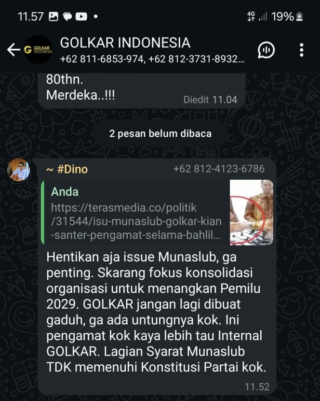Start a group voice chat
Image resolution: width=320 pixels, height=401 pixels.
[x=266, y=50]
